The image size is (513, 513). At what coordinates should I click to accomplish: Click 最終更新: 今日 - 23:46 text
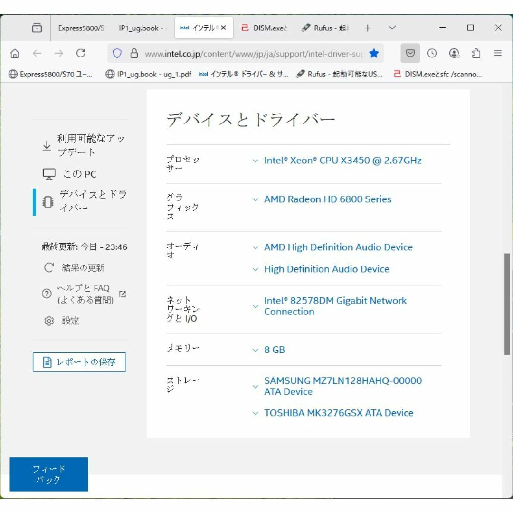[85, 247]
